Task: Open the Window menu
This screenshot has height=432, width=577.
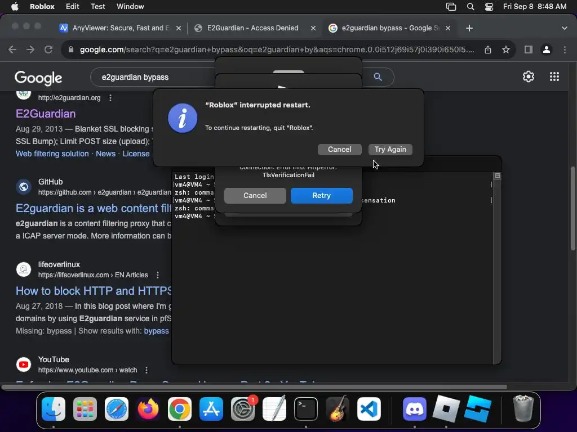Action: 130,7
